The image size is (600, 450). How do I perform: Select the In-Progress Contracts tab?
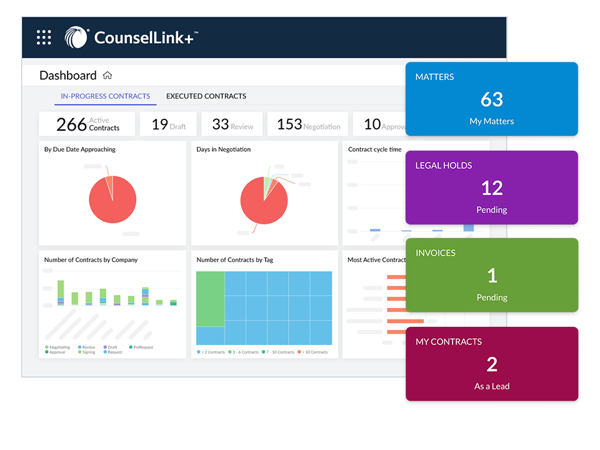click(105, 96)
